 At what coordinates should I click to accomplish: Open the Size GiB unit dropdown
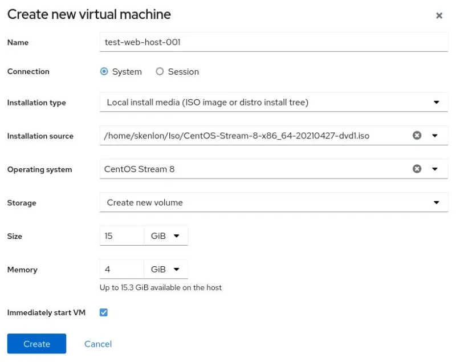(x=165, y=235)
